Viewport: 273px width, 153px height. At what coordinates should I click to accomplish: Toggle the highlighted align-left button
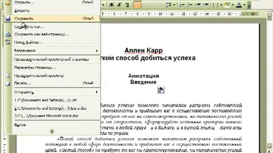click(137, 5)
